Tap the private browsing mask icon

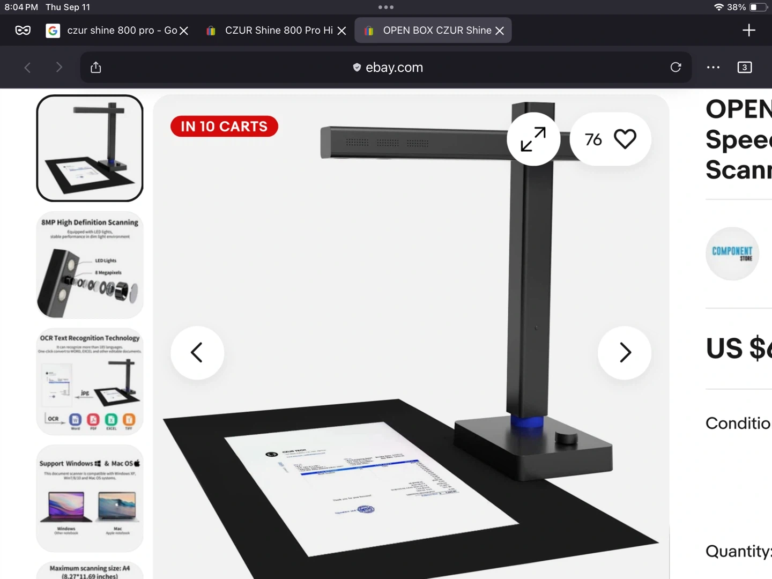point(23,31)
